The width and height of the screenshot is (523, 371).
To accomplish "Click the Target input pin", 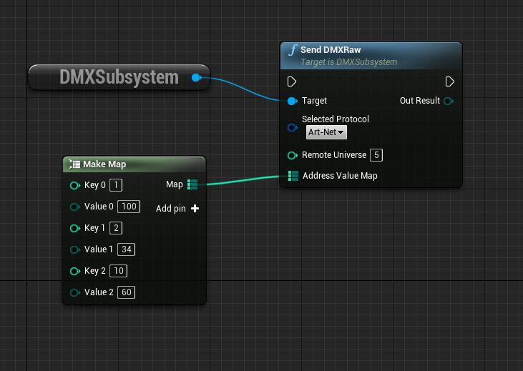I will coord(292,101).
